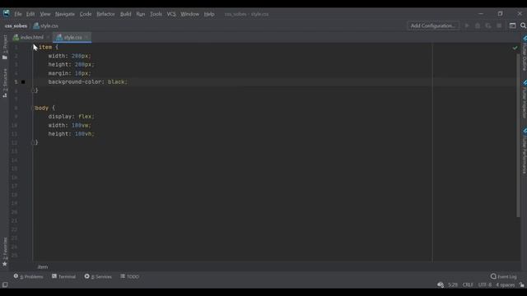
Task: Open the Project tool window sidebar tab
Action: click(x=5, y=47)
